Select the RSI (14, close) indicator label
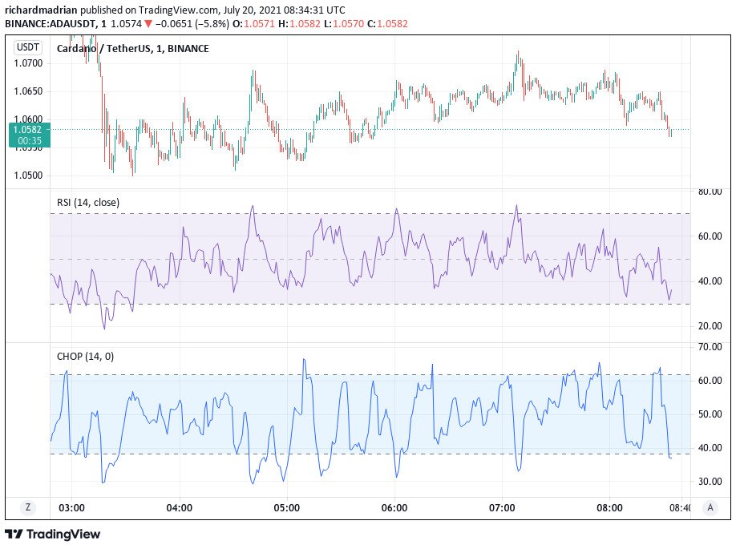Image resolution: width=736 pixels, height=549 pixels. pyautogui.click(x=88, y=202)
